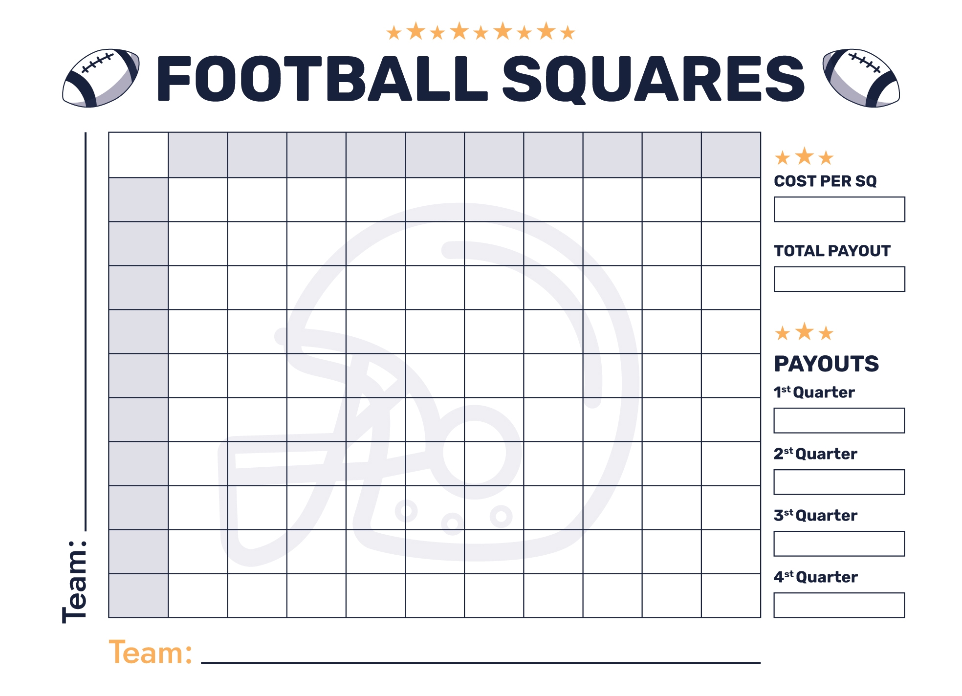Click the row of stars above the title
This screenshot has height=696, width=962.
481,32
